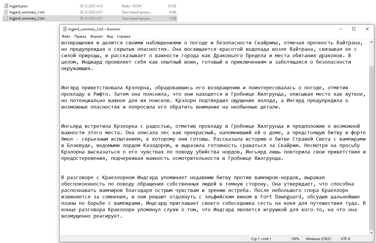The width and height of the screenshot is (376, 243).
Task: Click the 5 КБ size cell
Action: tap(173, 18)
